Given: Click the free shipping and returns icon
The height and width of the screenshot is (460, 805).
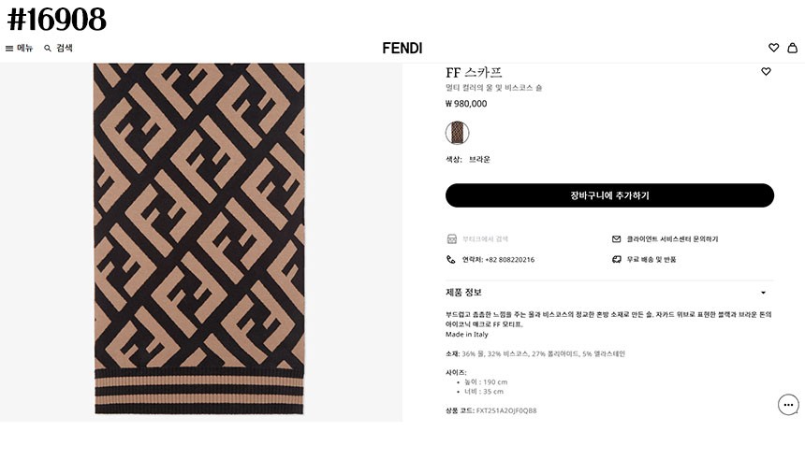Looking at the screenshot, I should [617, 260].
